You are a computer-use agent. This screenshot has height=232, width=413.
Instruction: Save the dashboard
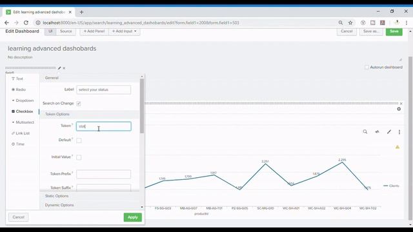point(394,32)
